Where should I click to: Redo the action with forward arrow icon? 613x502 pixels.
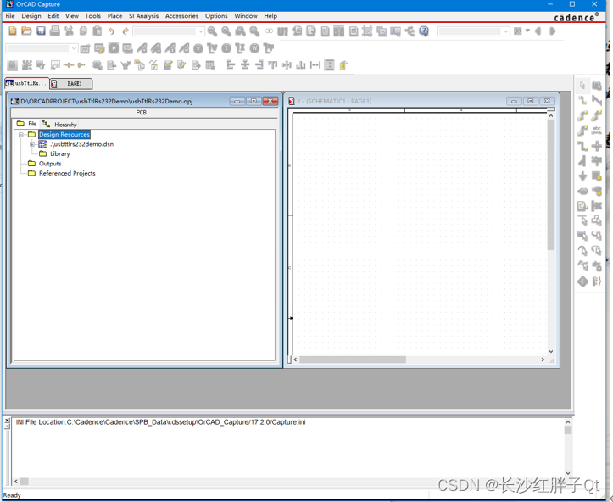[x=125, y=31]
